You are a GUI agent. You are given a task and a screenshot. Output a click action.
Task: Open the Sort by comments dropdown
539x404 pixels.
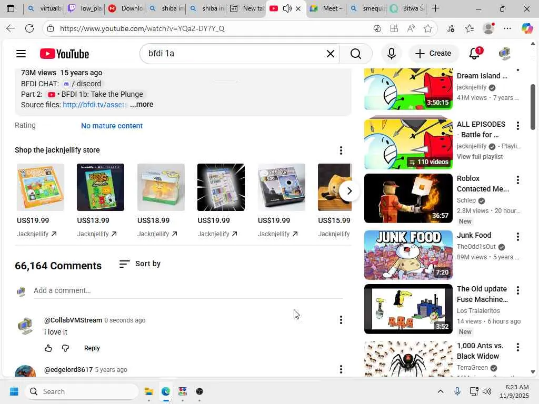[x=140, y=264]
